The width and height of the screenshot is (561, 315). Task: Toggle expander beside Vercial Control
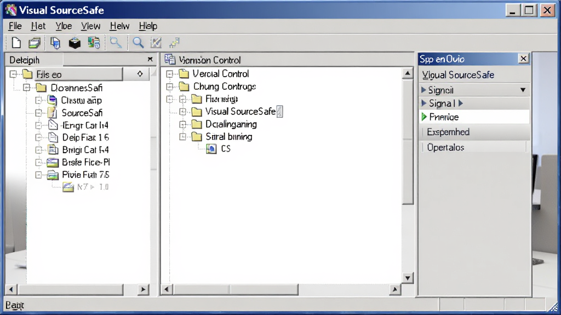click(x=170, y=74)
